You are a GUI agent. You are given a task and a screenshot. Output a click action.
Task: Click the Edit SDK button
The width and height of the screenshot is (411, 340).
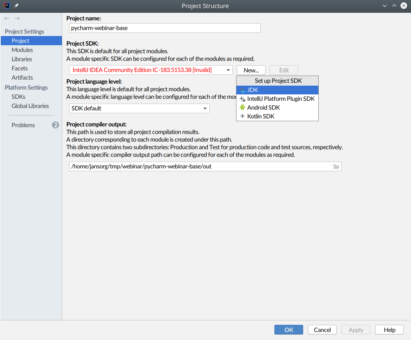[284, 70]
